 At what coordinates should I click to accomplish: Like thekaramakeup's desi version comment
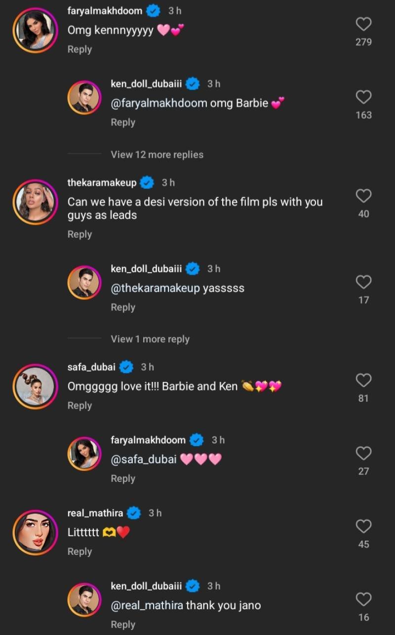pyautogui.click(x=363, y=196)
